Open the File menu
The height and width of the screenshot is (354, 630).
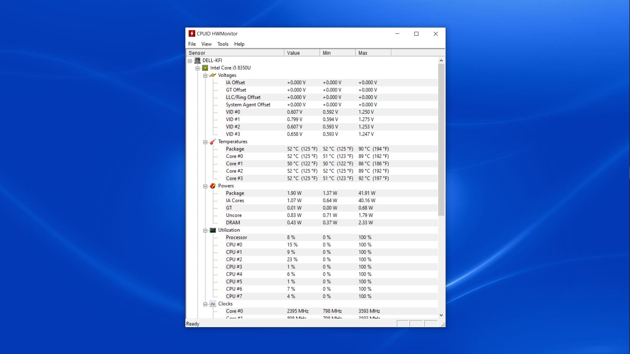click(x=192, y=44)
